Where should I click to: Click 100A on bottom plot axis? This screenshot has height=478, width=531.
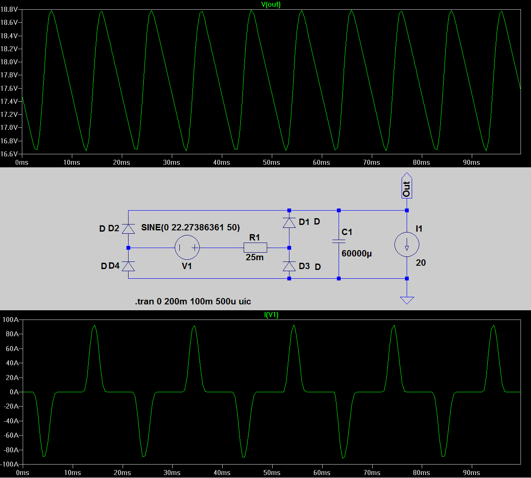11,320
